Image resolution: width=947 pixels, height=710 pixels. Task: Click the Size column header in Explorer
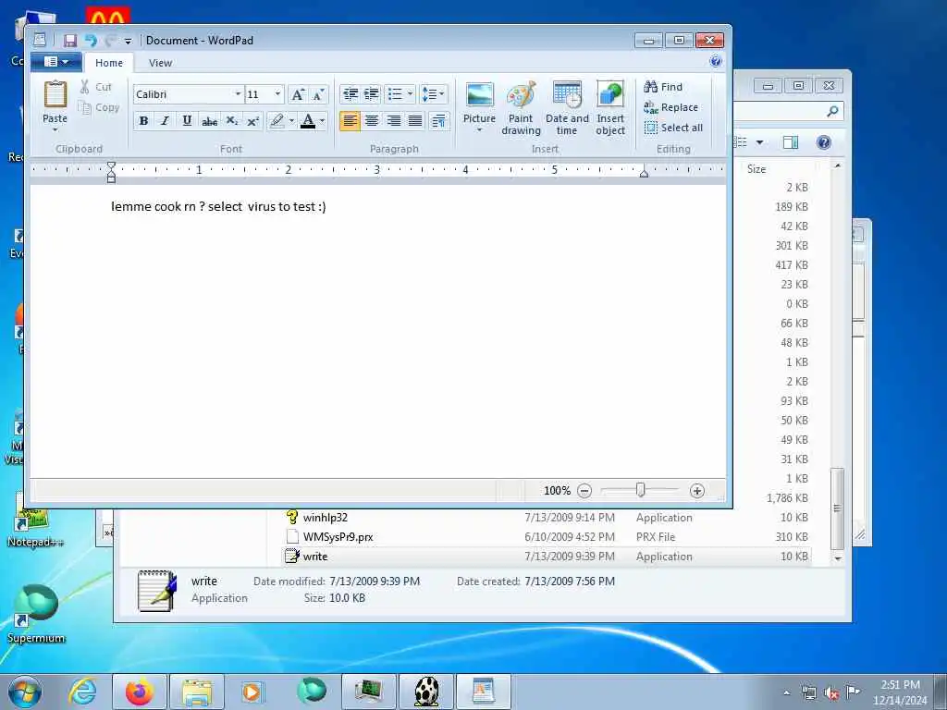tap(756, 169)
